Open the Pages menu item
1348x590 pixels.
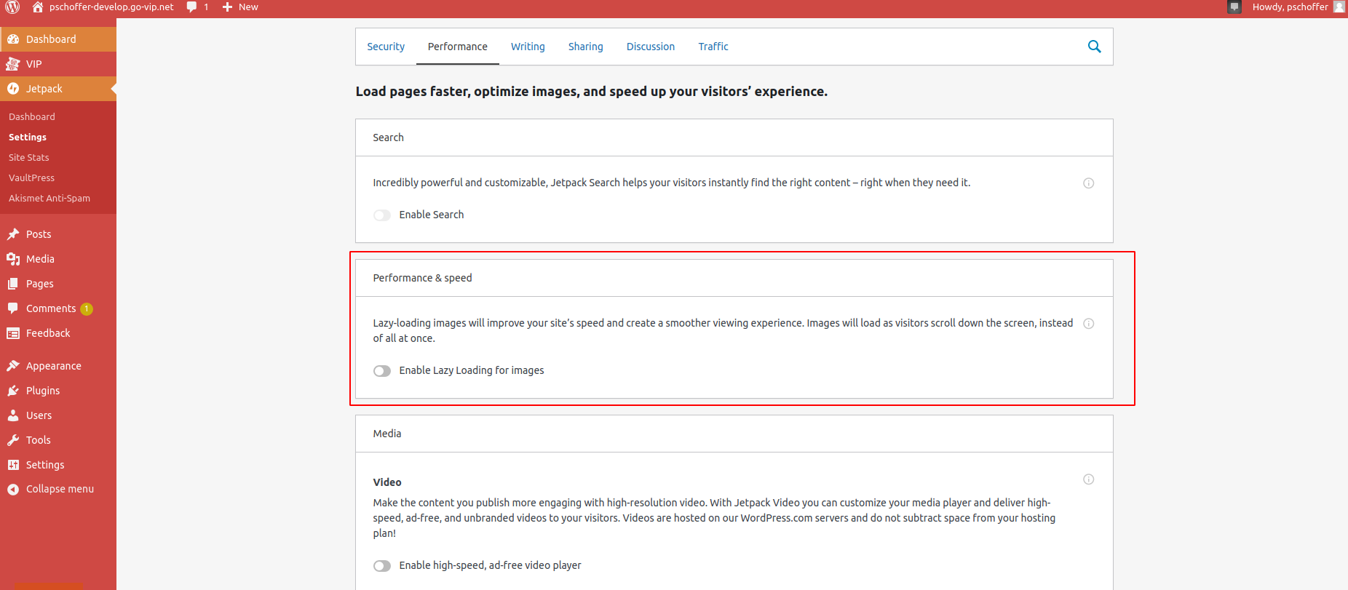click(x=58, y=284)
